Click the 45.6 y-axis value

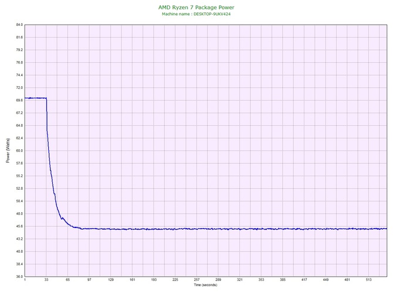click(19, 226)
